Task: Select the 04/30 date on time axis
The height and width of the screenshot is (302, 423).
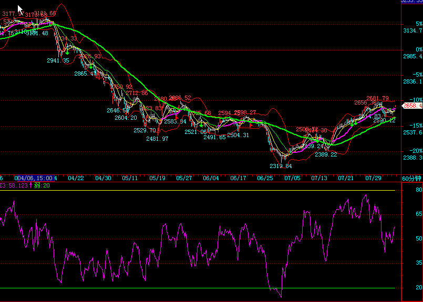Action: pyautogui.click(x=103, y=178)
